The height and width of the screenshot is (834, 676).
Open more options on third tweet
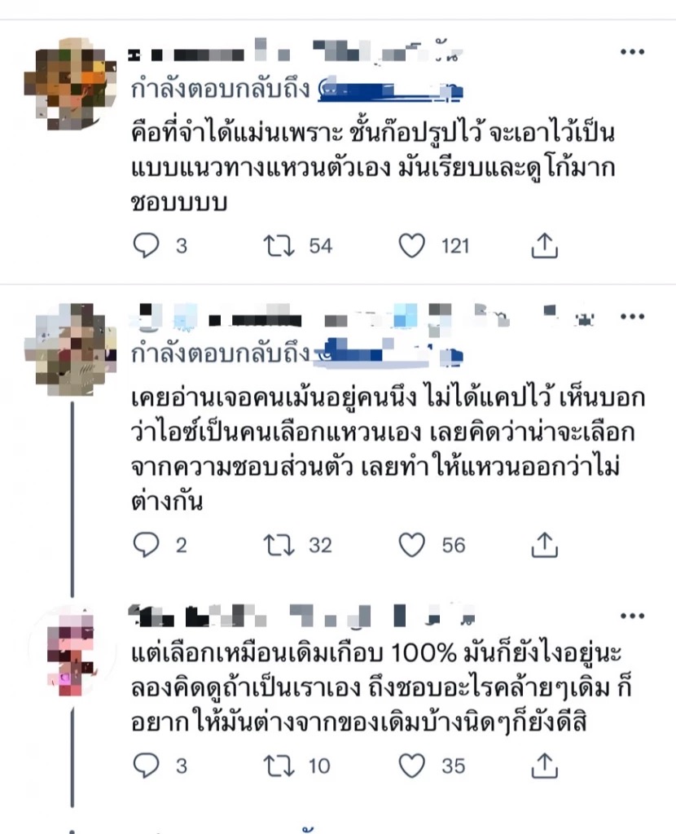632,616
